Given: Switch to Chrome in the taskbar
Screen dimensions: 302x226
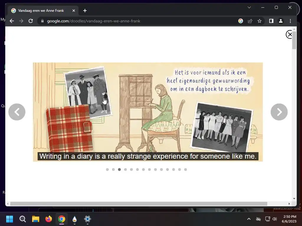Looking at the screenshot, I should [x=62, y=219].
